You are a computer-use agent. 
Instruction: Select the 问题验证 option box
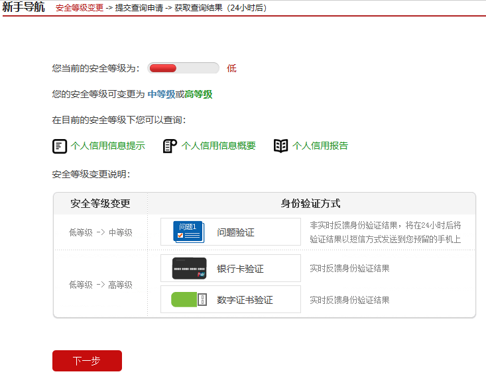(x=231, y=232)
